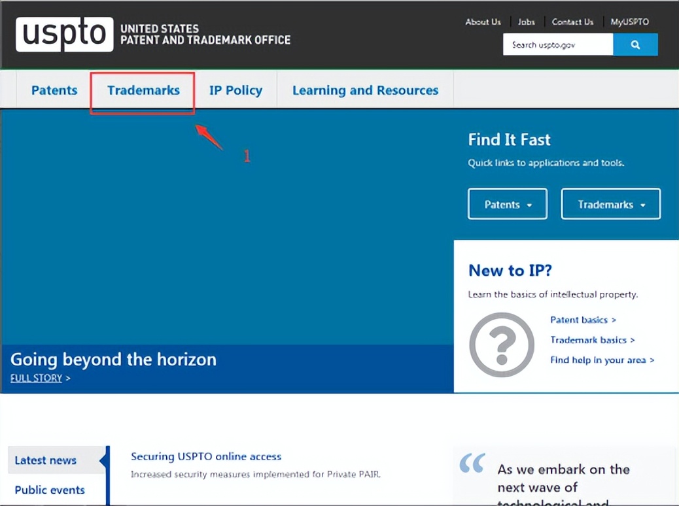Click the As we embark quote text
The width and height of the screenshot is (679, 506).
(x=563, y=486)
